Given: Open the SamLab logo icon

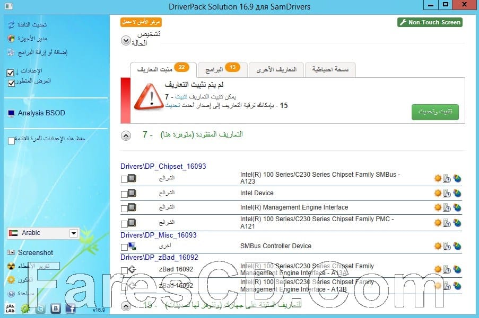Looking at the screenshot, I should [x=10, y=308].
